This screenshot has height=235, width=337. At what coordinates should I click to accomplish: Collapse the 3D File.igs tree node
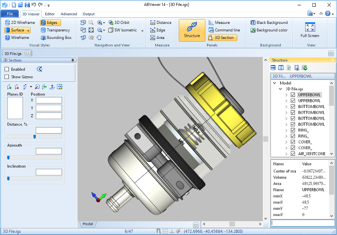click(x=281, y=89)
